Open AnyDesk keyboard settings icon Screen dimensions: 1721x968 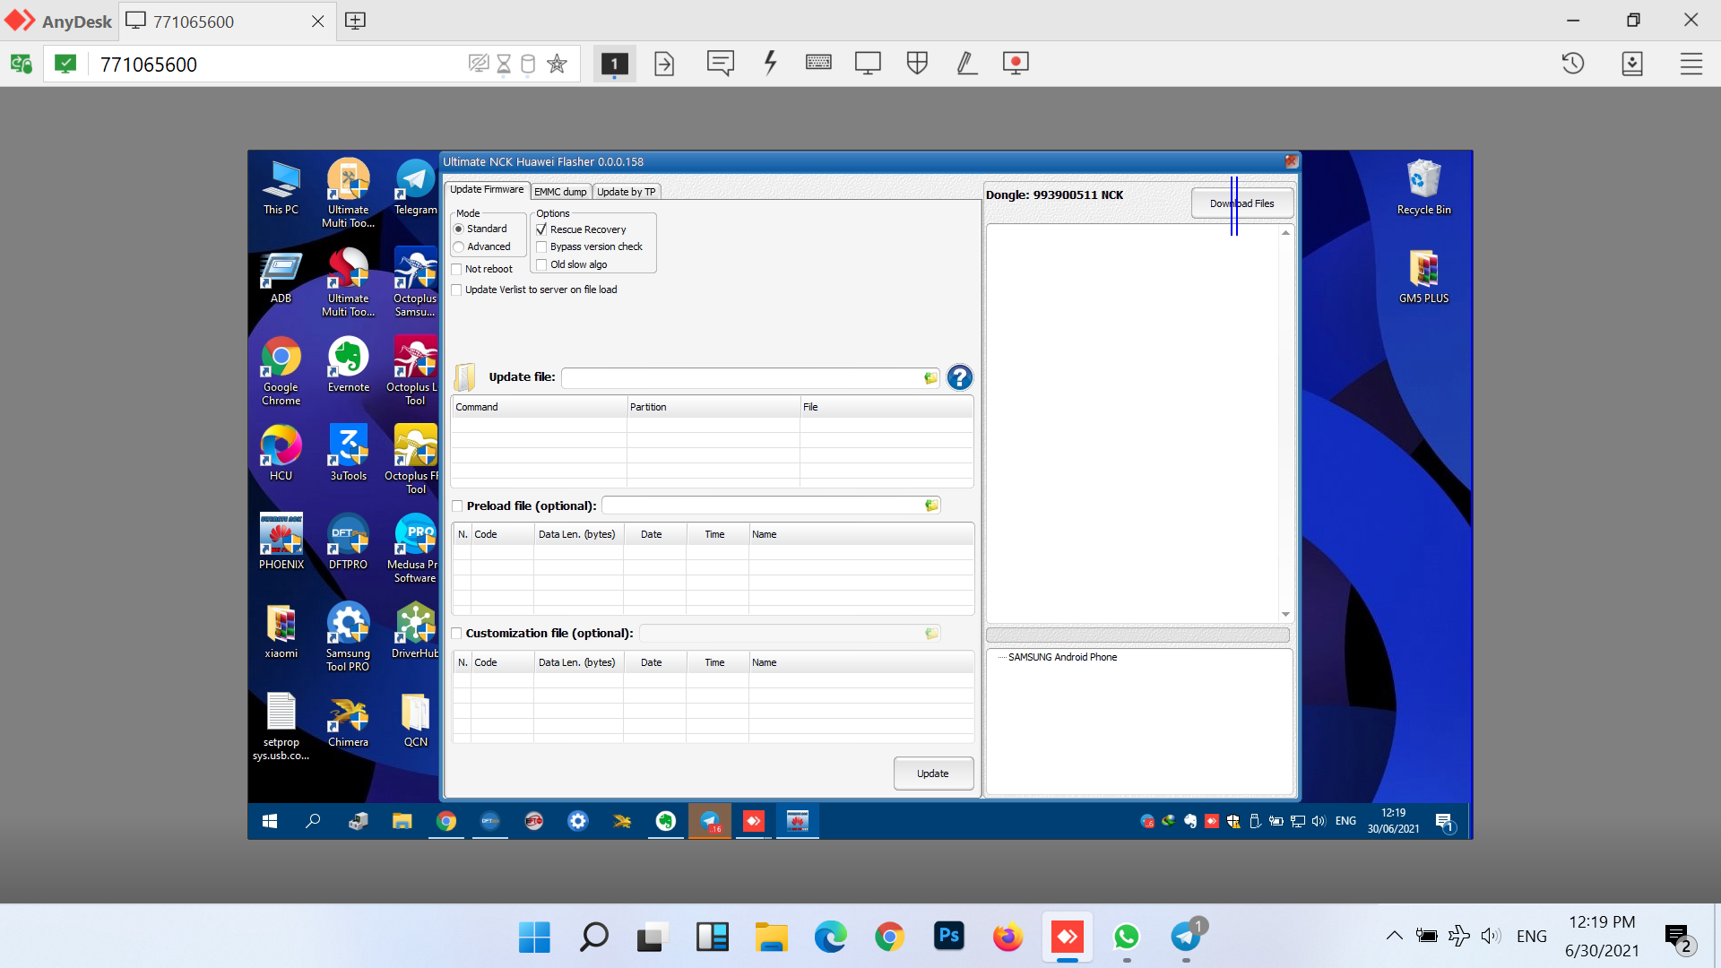click(x=818, y=63)
